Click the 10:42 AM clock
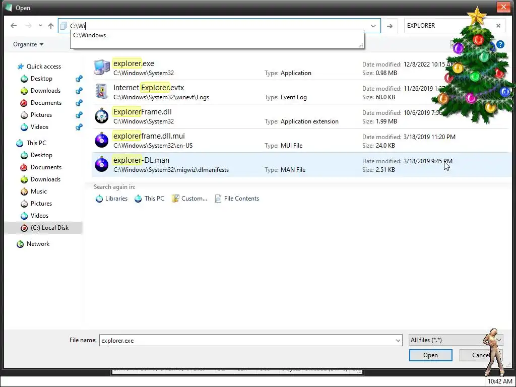 500,382
